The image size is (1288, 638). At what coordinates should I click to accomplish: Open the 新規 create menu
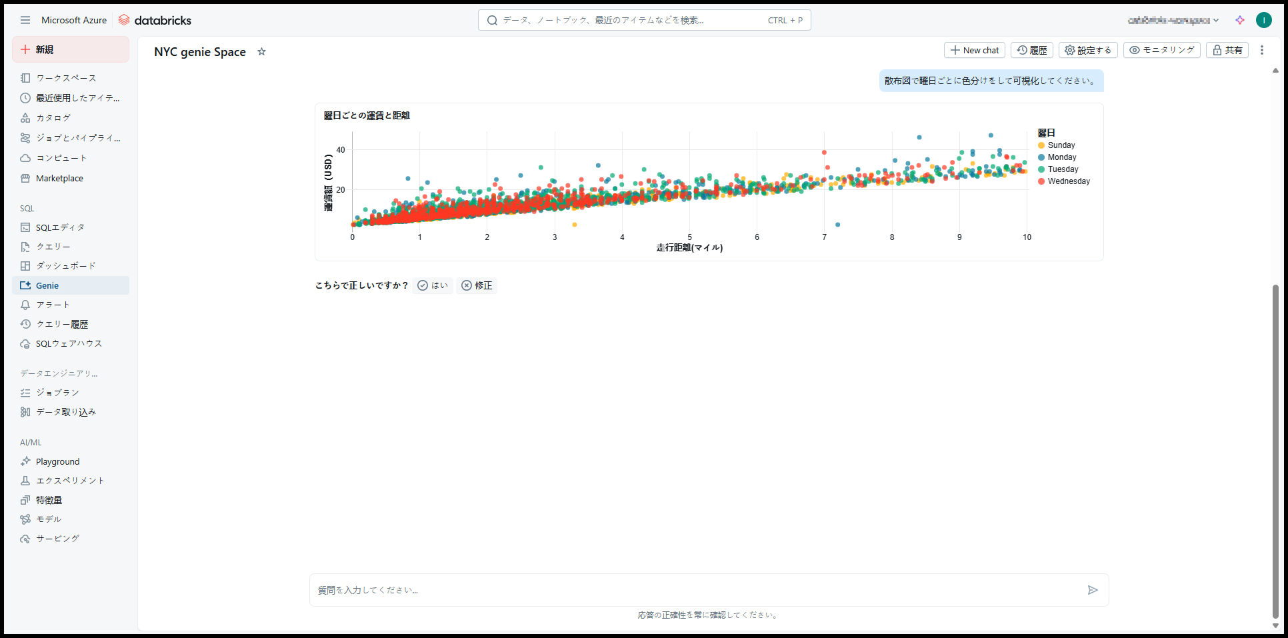pyautogui.click(x=71, y=49)
